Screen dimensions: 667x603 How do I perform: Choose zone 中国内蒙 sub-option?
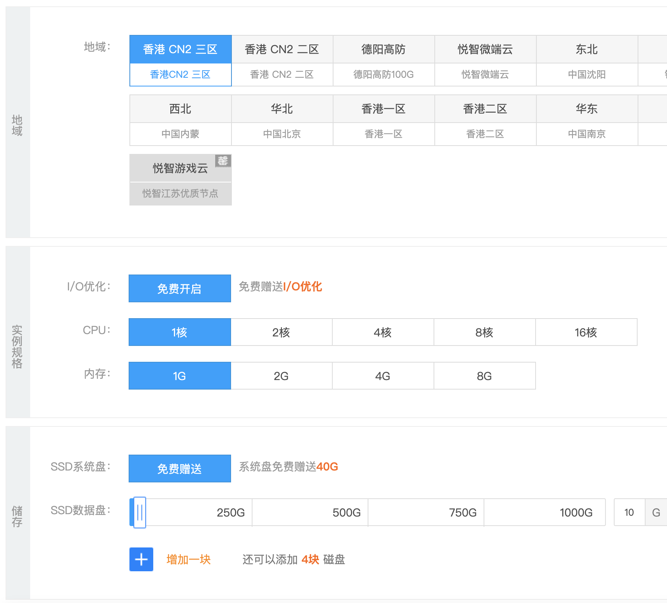coord(180,134)
